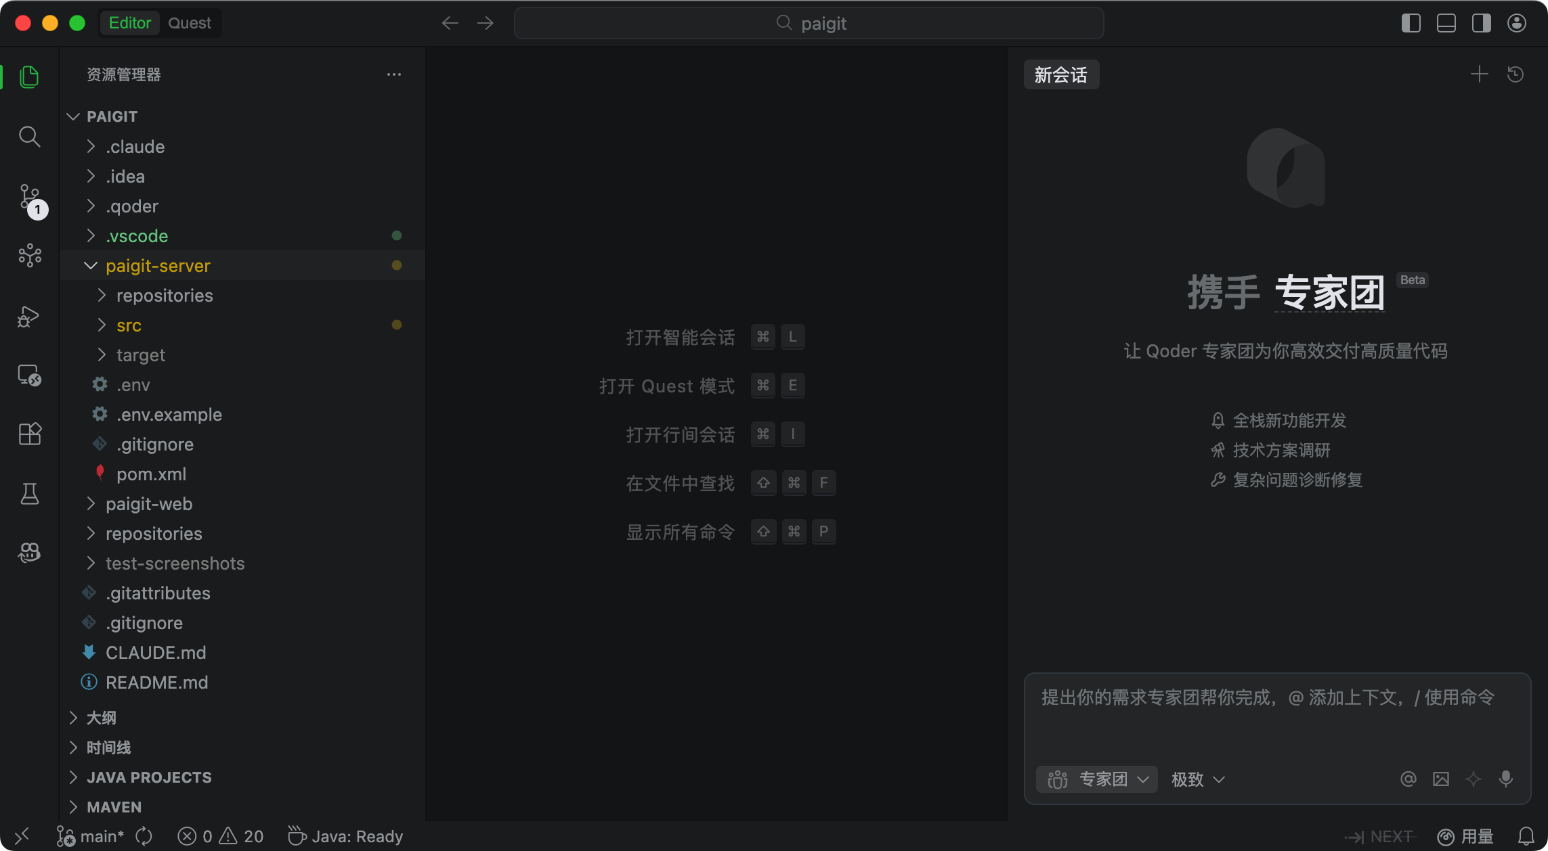This screenshot has width=1548, height=851.
Task: Toggle the primary left sidebar layout
Action: click(x=1411, y=24)
